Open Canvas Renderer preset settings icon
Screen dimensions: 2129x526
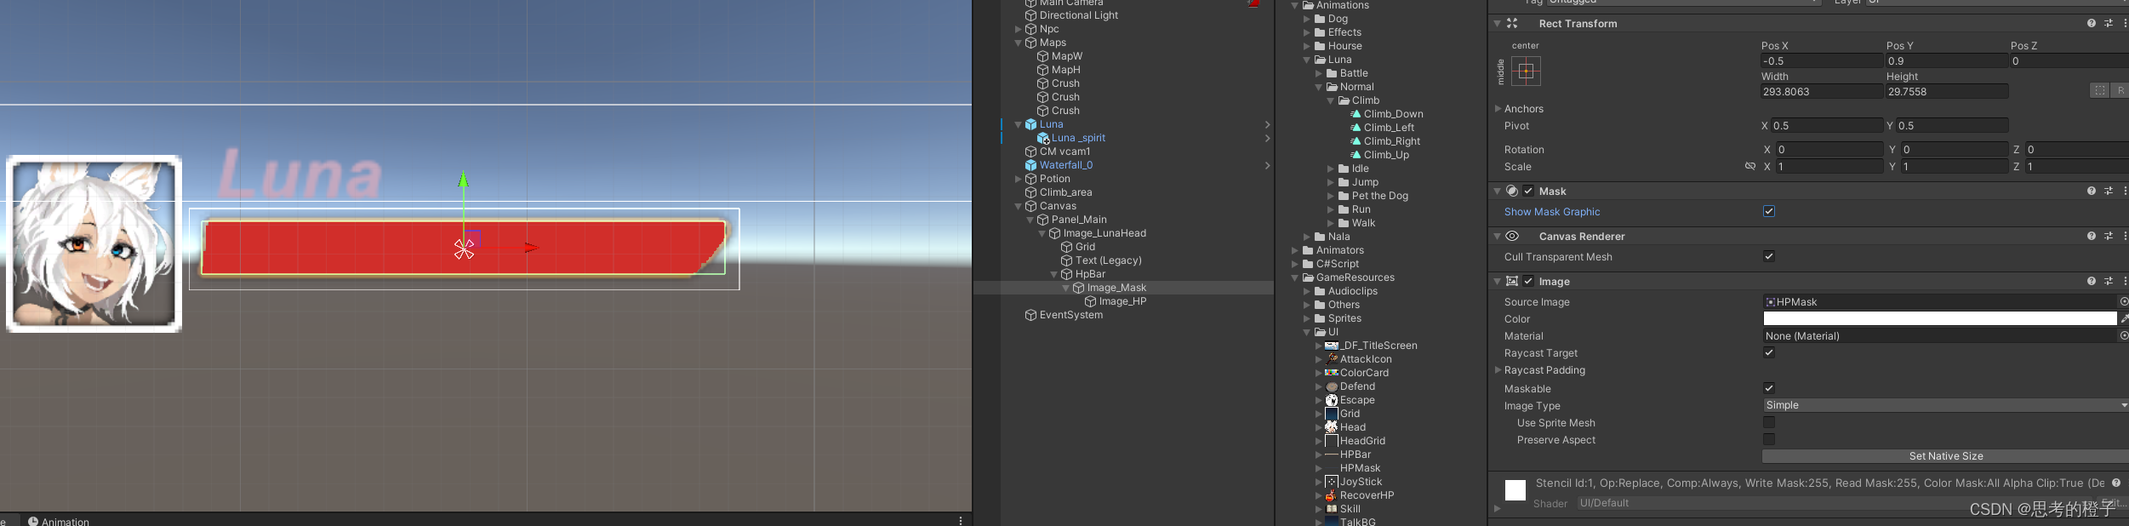pyautogui.click(x=2109, y=236)
